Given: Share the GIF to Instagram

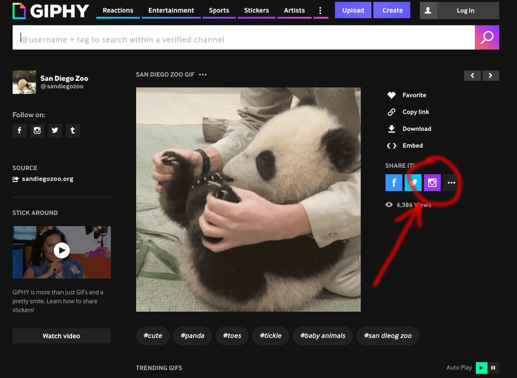Looking at the screenshot, I should [x=432, y=182].
